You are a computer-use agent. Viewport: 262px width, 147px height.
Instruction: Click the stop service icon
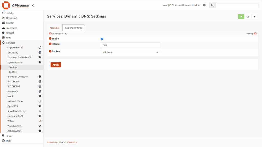coord(254,17)
